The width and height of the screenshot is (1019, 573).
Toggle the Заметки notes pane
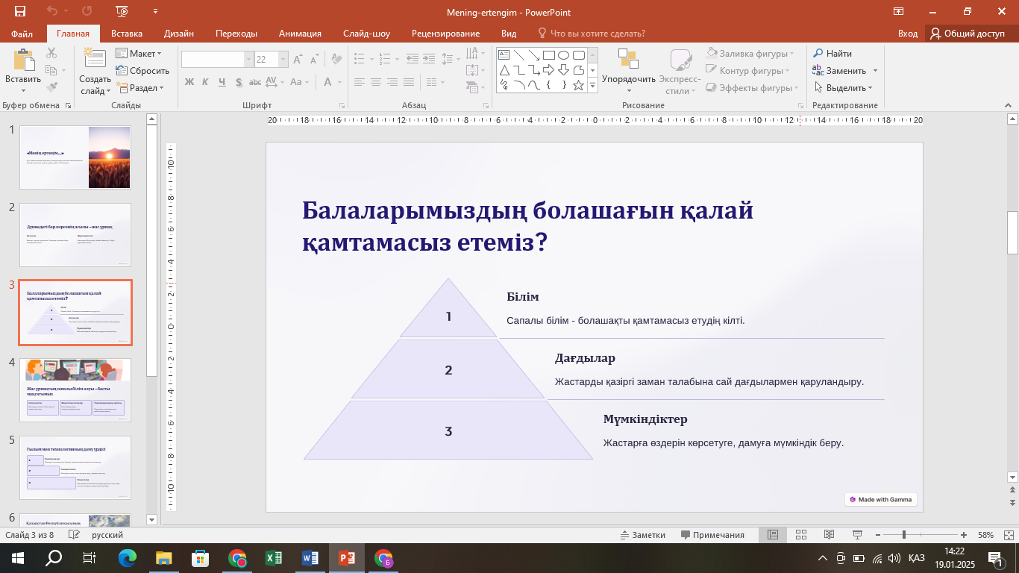coord(642,535)
